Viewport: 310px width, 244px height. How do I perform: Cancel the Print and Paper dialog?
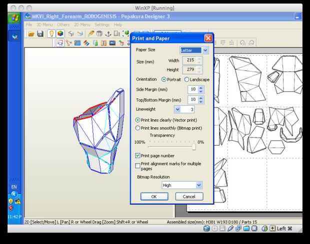189,197
